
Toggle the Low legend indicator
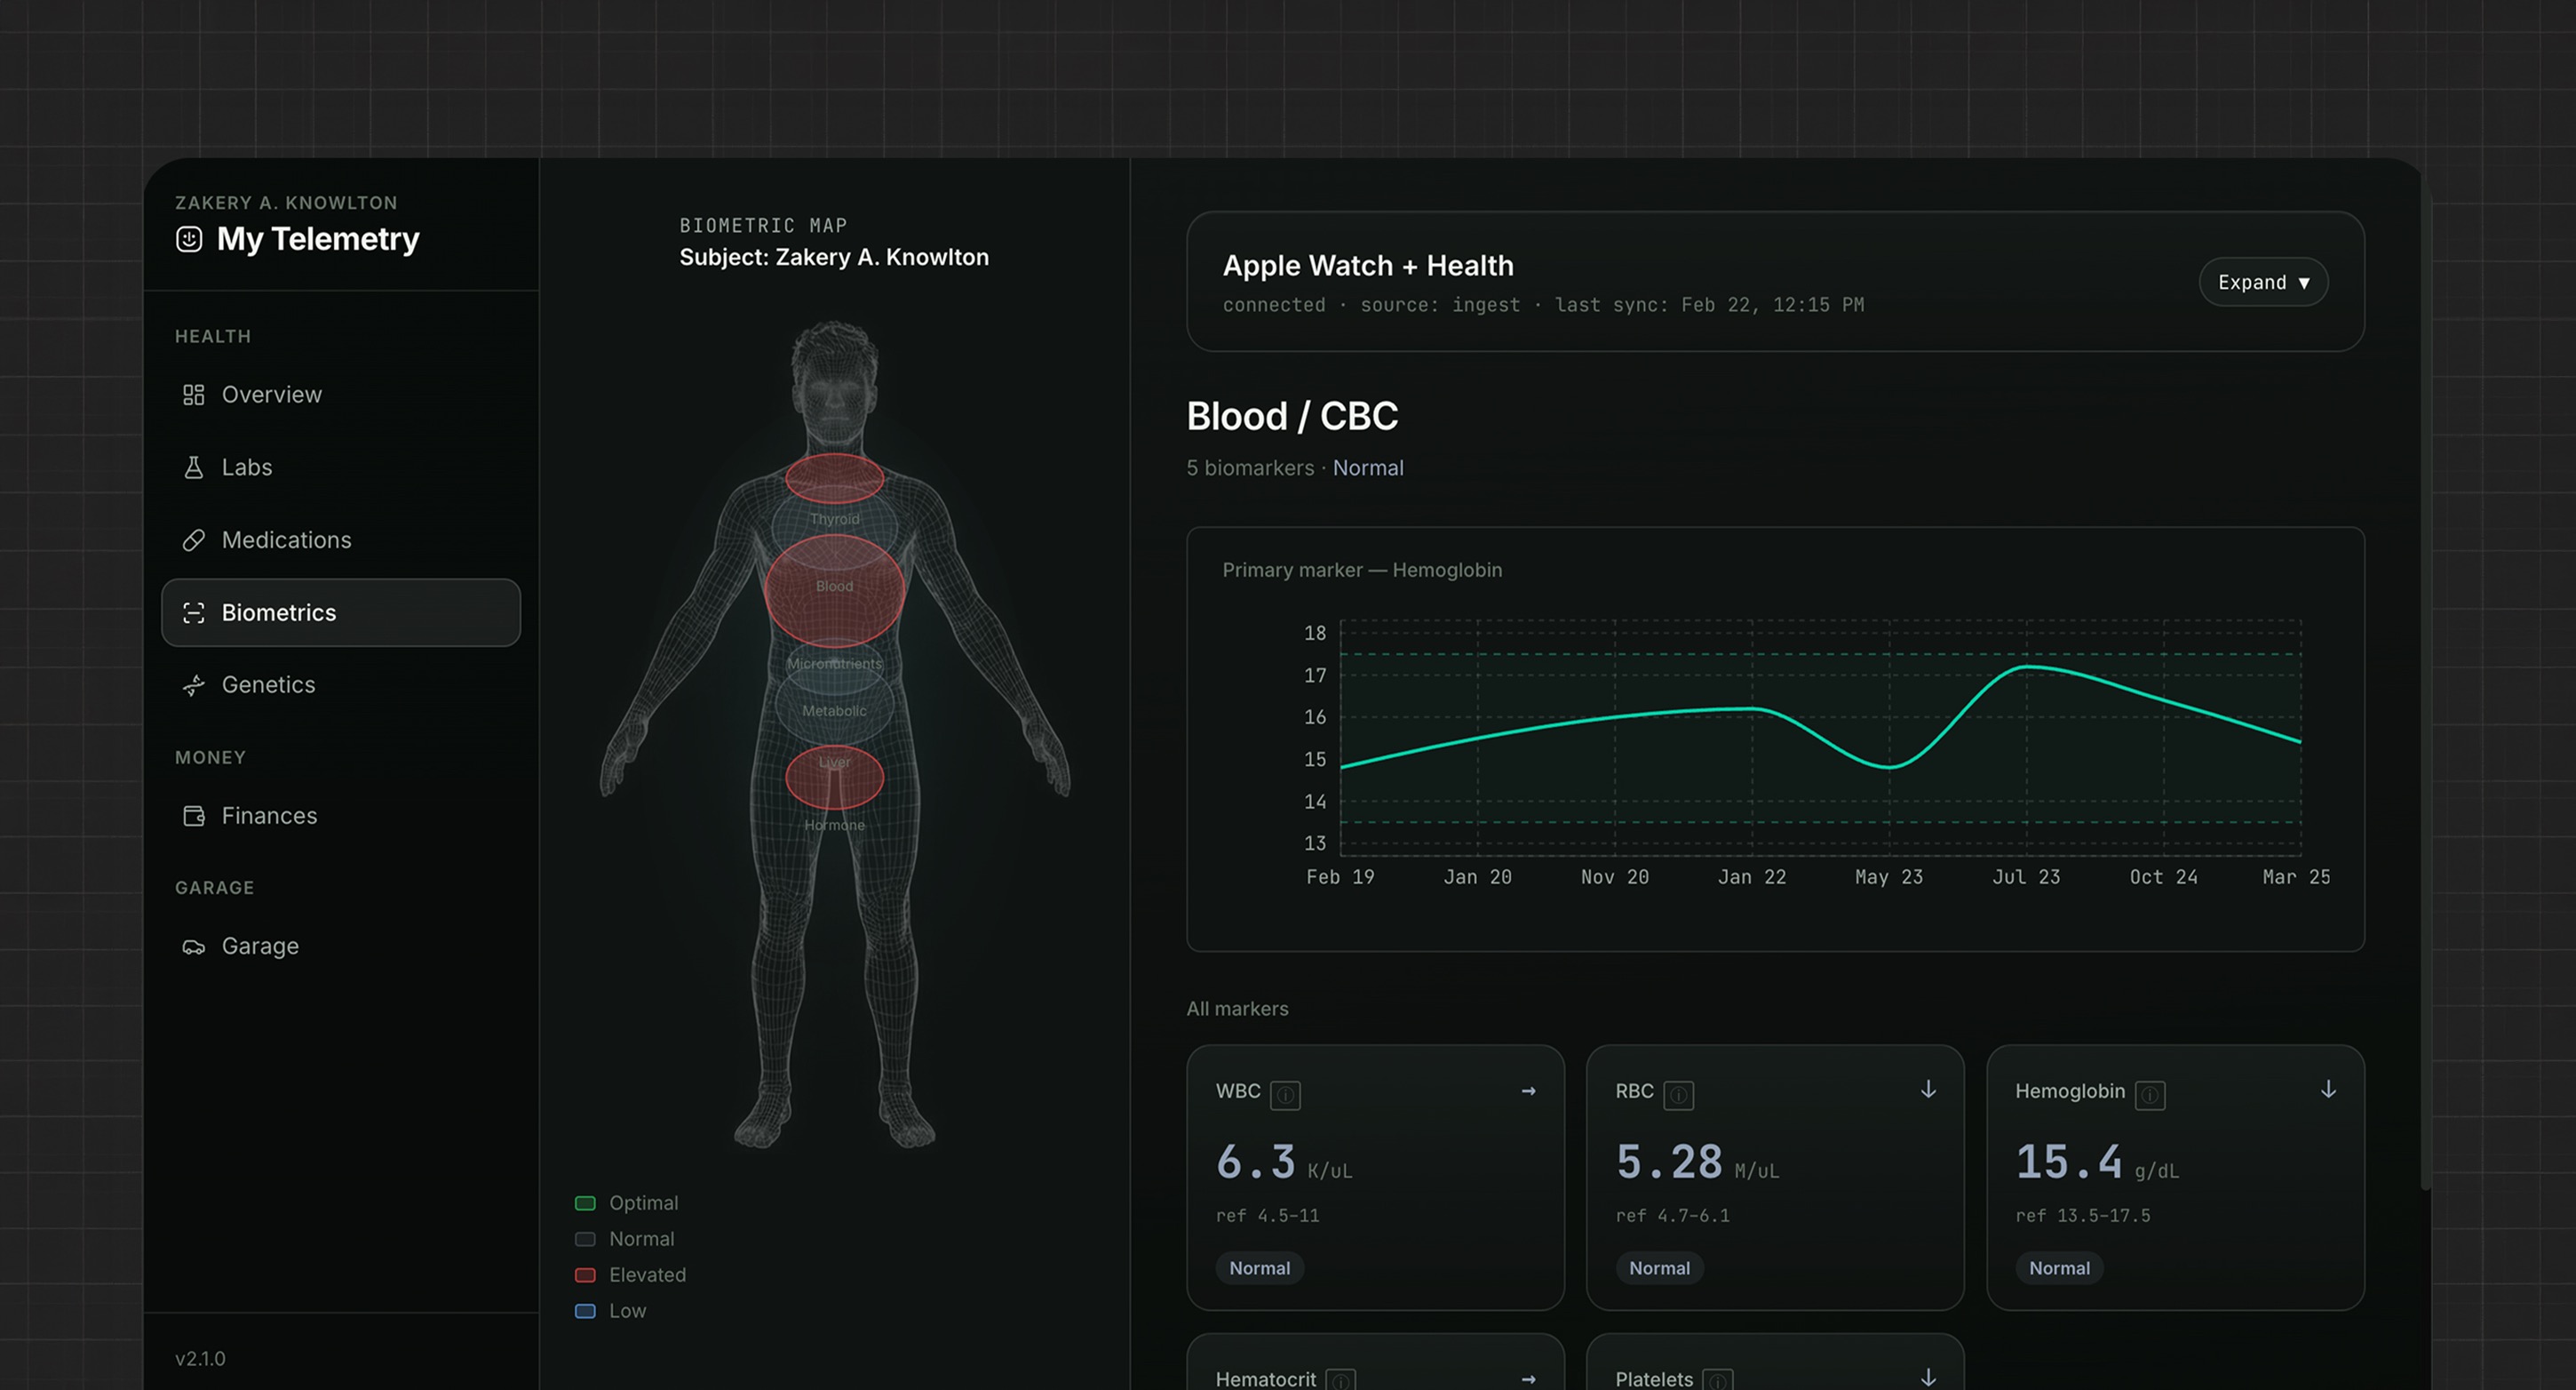[x=587, y=1311]
